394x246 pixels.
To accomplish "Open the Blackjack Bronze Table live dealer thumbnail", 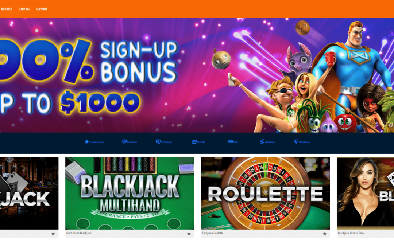I will click(365, 193).
